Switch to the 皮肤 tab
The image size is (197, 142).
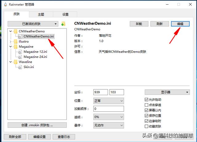[17, 14]
